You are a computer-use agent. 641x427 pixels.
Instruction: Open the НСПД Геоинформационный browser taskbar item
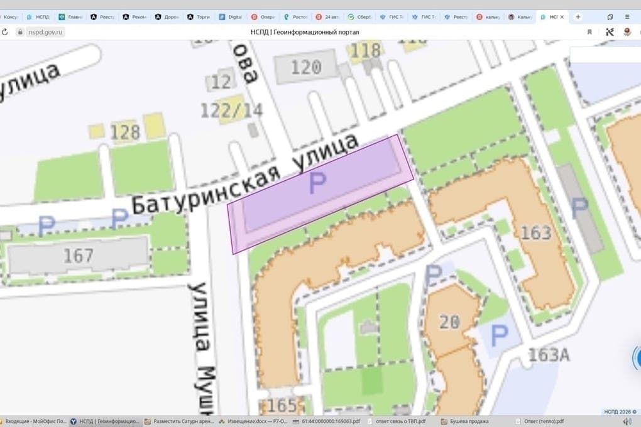click(105, 421)
